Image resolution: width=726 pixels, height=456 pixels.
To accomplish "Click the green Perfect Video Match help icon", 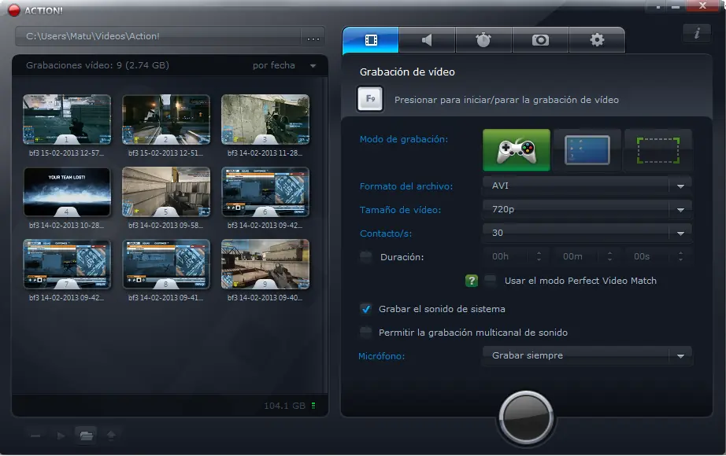I will click(x=472, y=281).
